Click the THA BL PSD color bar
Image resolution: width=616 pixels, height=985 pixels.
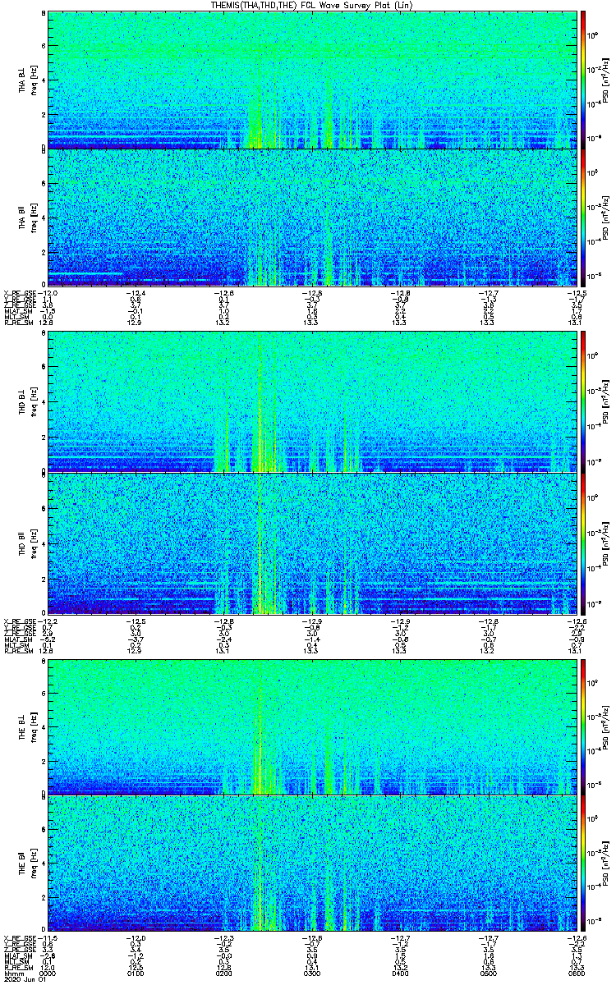pyautogui.click(x=582, y=79)
